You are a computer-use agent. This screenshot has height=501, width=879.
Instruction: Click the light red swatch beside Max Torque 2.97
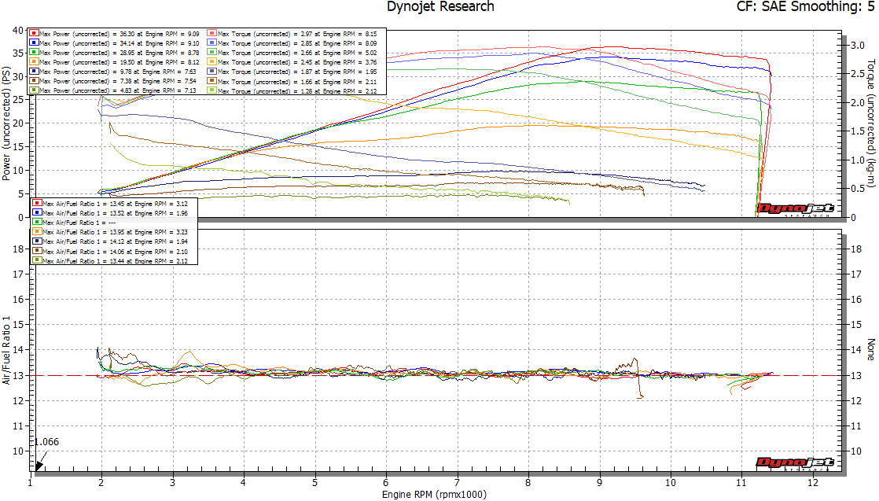click(x=212, y=34)
